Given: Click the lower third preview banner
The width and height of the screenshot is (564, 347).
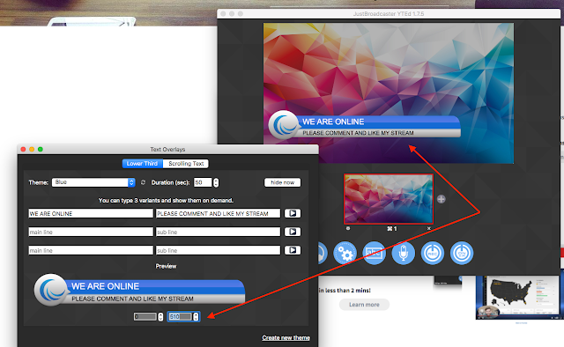Looking at the screenshot, I should pos(139,290).
